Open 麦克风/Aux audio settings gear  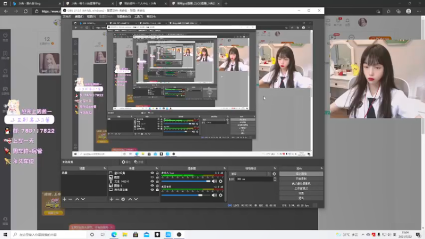tap(220, 181)
